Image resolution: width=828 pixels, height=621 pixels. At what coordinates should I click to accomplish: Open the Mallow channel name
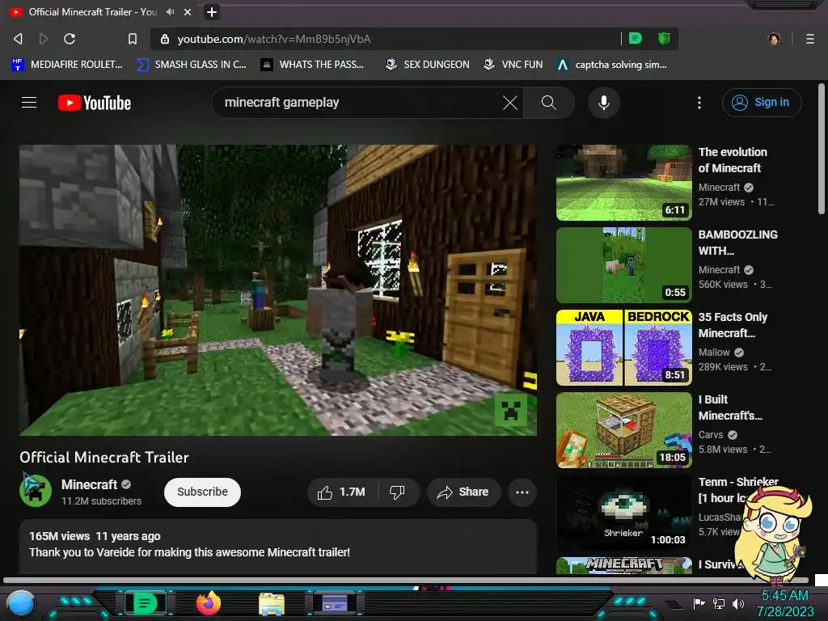pyautogui.click(x=714, y=353)
